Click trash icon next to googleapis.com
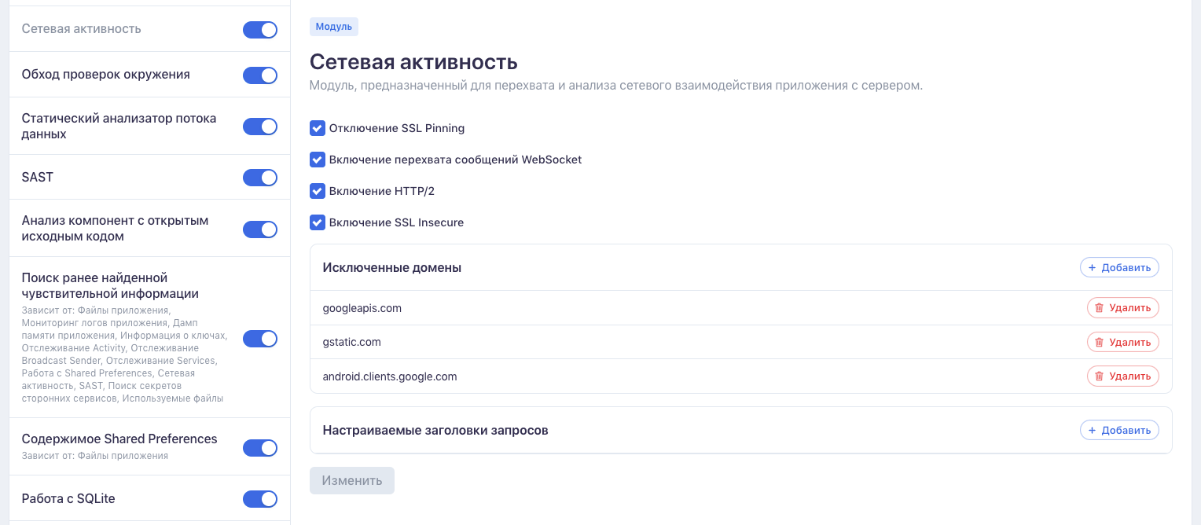Image resolution: width=1201 pixels, height=525 pixels. (1100, 308)
